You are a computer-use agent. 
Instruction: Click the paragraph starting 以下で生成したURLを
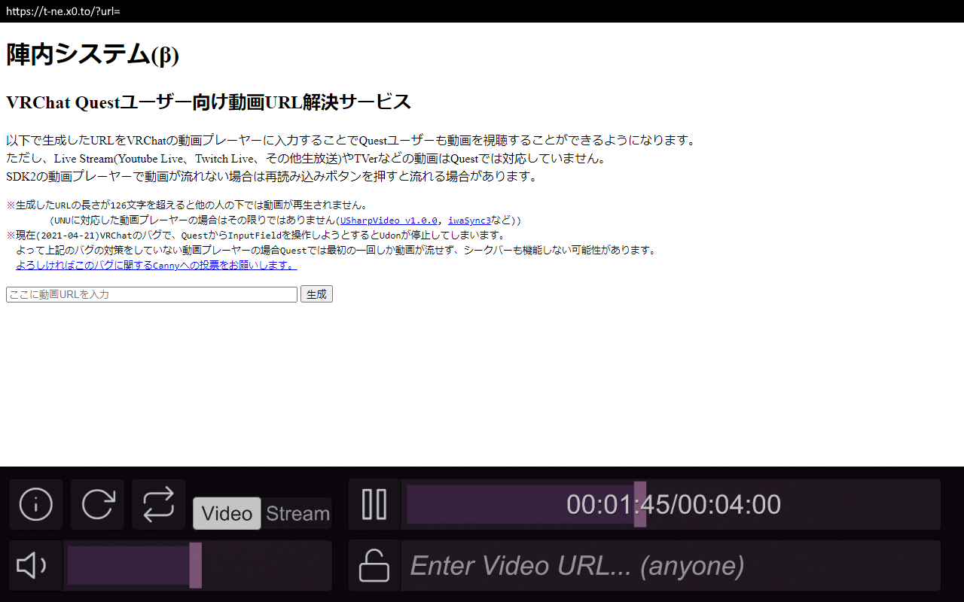coord(351,141)
